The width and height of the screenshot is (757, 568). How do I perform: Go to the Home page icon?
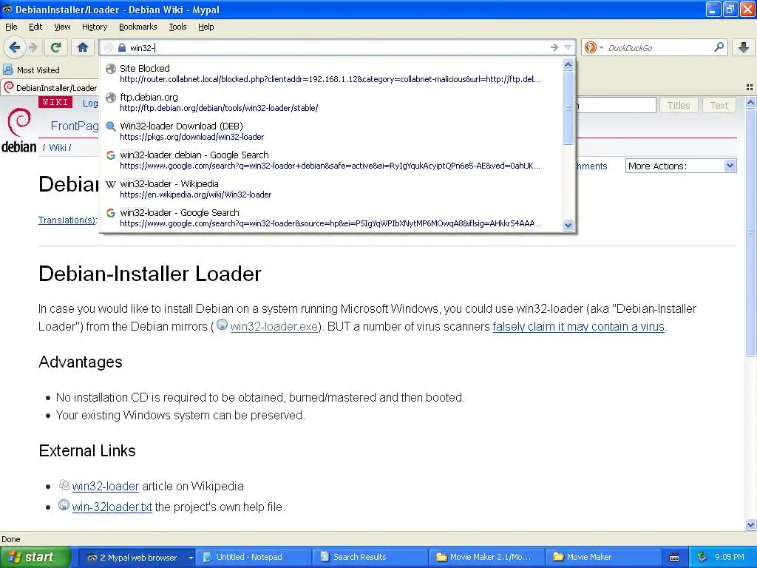(x=83, y=47)
